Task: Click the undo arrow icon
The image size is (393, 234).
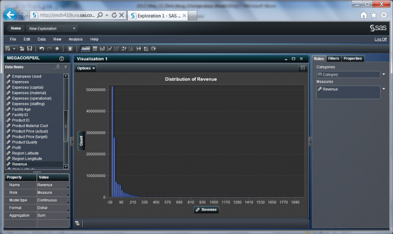Action: pyautogui.click(x=41, y=49)
